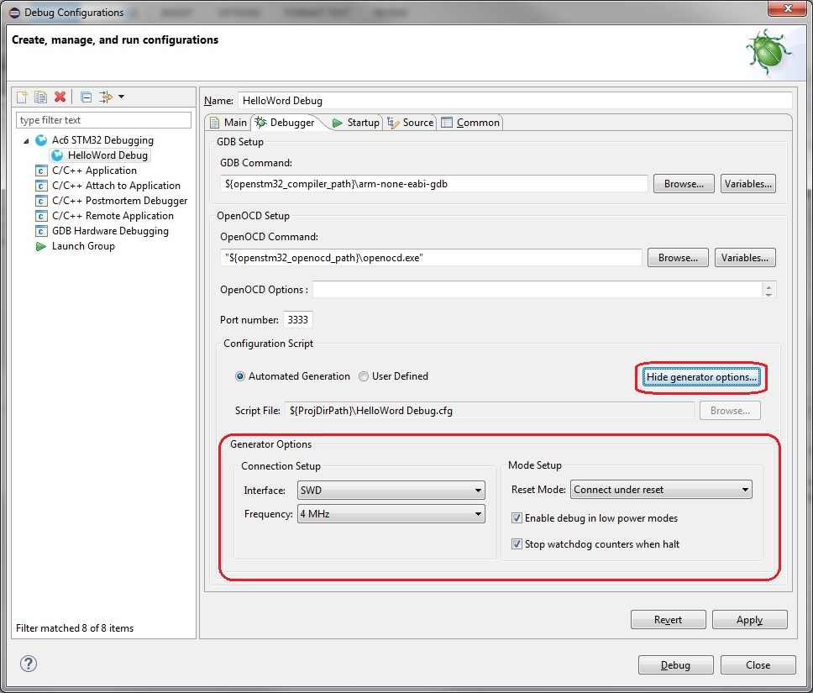Click the collapse all icon
The height and width of the screenshot is (693, 813).
pyautogui.click(x=86, y=97)
